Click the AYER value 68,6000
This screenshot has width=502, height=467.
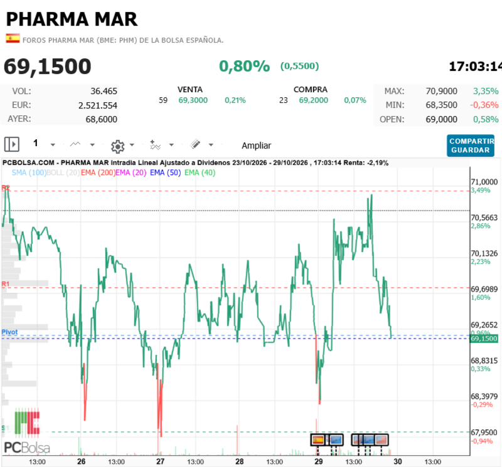point(101,119)
